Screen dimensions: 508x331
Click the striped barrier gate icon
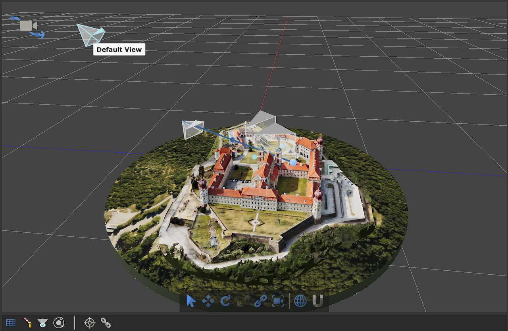coord(27,323)
